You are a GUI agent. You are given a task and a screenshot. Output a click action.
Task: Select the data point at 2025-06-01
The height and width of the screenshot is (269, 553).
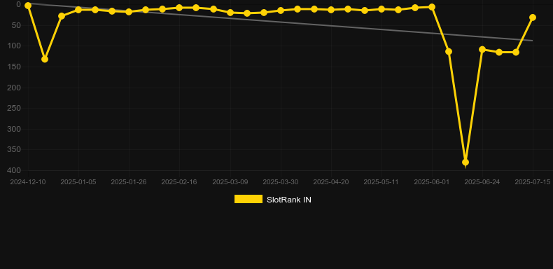click(432, 7)
